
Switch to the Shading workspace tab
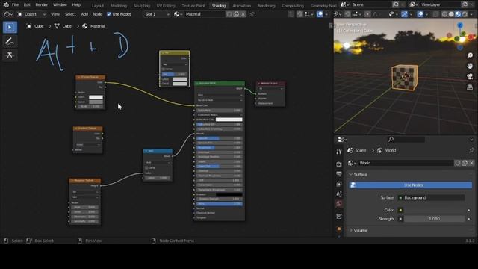click(x=219, y=5)
